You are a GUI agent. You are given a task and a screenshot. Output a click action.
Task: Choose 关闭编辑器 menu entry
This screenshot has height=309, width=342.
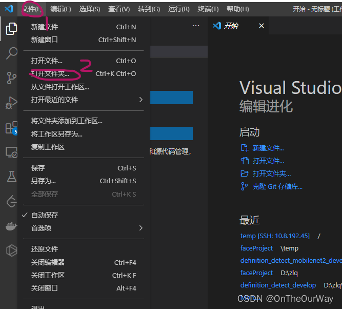click(84, 262)
